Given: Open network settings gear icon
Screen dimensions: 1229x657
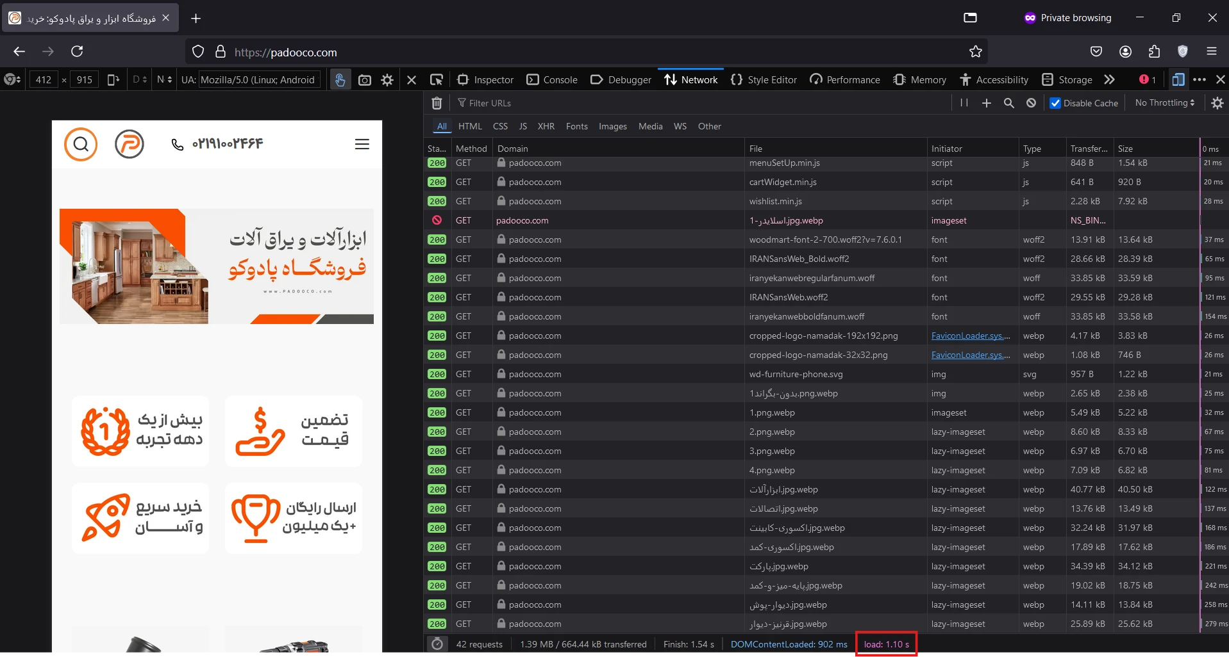Looking at the screenshot, I should [1217, 103].
